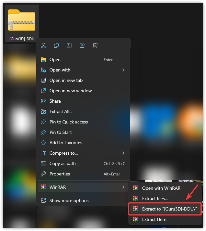Select Open with WinRAR
206x231 pixels.
tap(165, 188)
